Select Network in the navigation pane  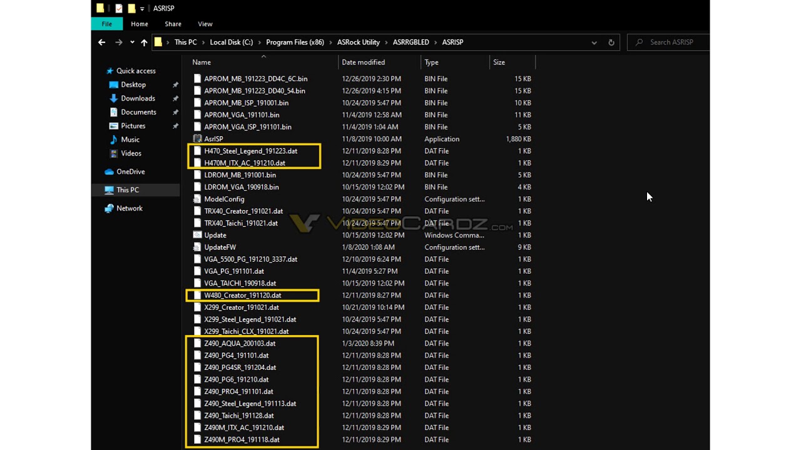[x=130, y=208]
